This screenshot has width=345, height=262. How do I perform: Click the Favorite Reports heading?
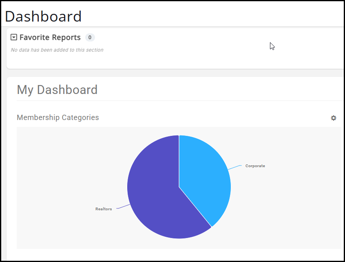pos(50,37)
